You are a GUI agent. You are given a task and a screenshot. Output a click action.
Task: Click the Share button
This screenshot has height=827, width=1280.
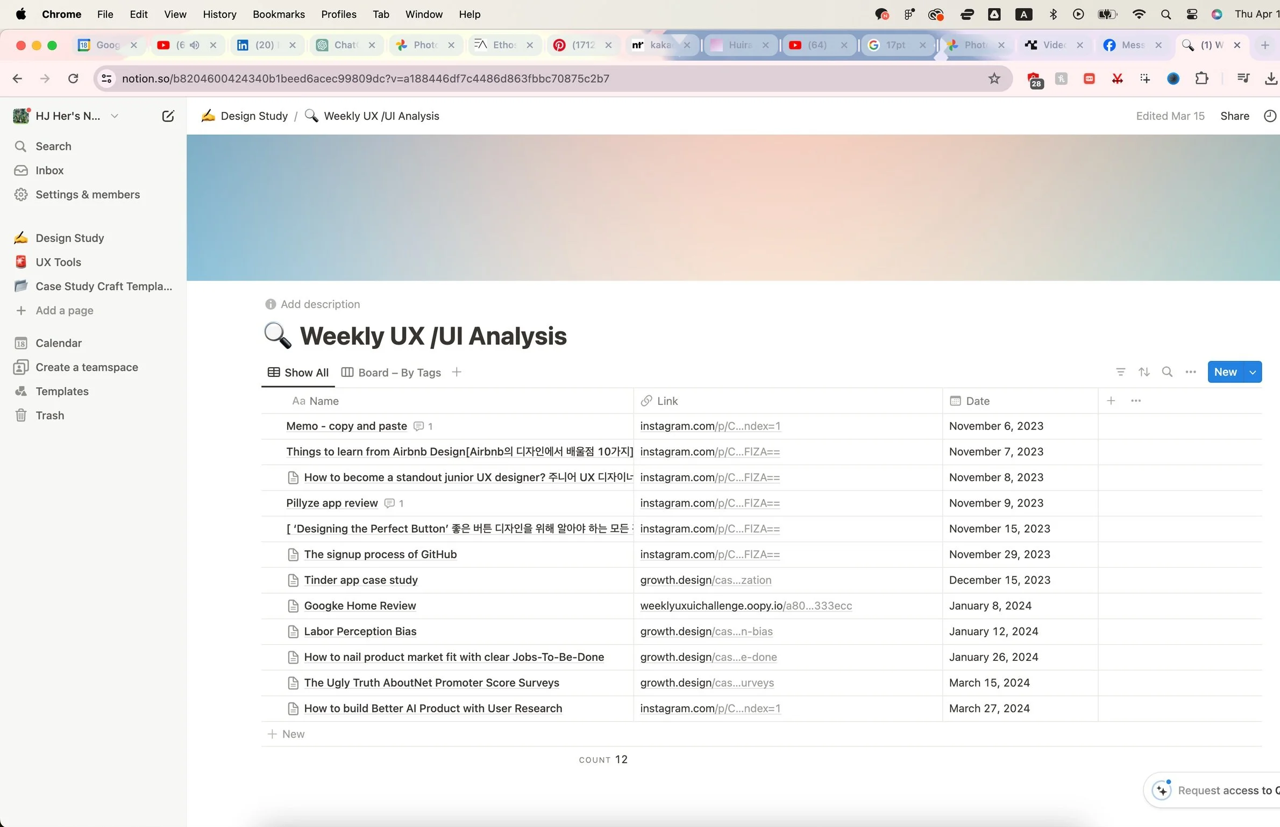[1234, 116]
